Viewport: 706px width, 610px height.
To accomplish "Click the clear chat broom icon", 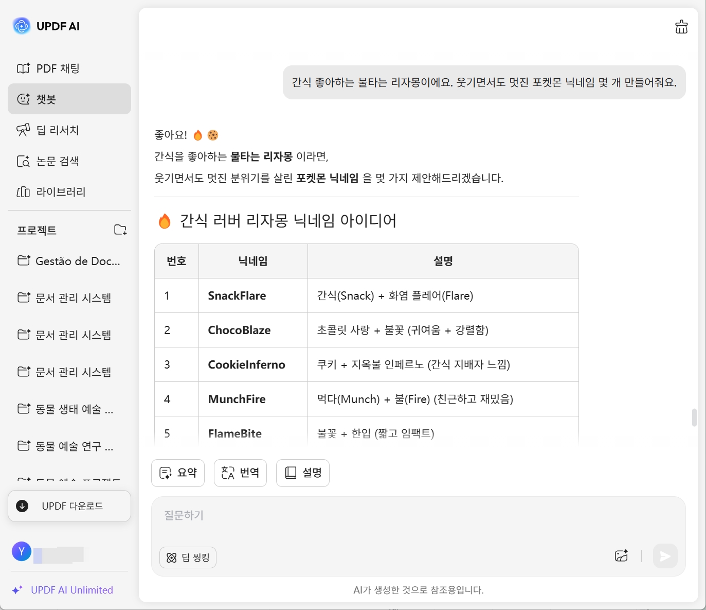I will click(x=681, y=27).
